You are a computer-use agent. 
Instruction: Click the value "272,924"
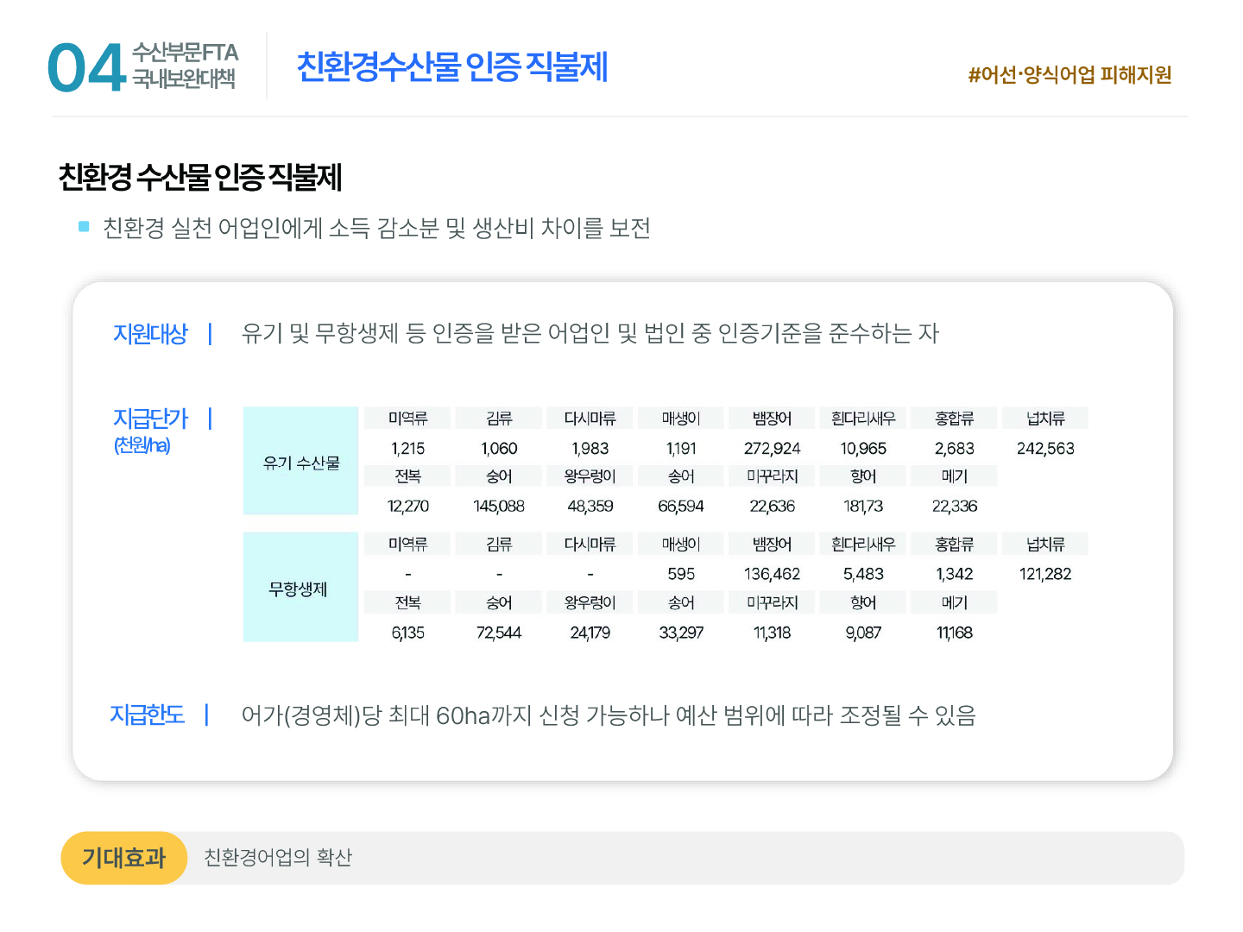coord(773,449)
